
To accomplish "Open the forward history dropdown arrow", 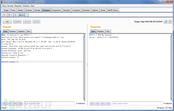I will 38,21.
